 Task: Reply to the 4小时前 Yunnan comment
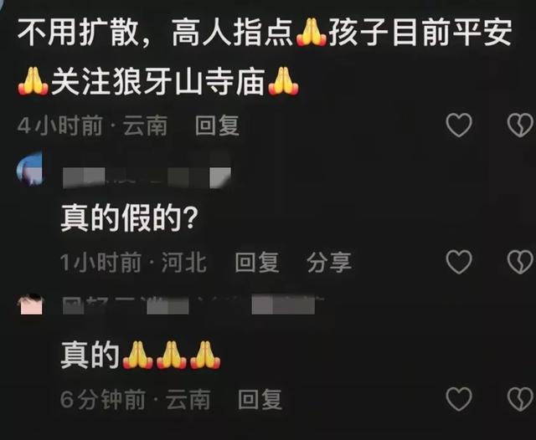(217, 125)
